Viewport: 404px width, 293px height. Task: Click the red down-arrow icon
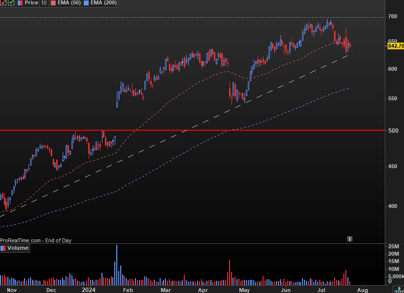(3, 3)
